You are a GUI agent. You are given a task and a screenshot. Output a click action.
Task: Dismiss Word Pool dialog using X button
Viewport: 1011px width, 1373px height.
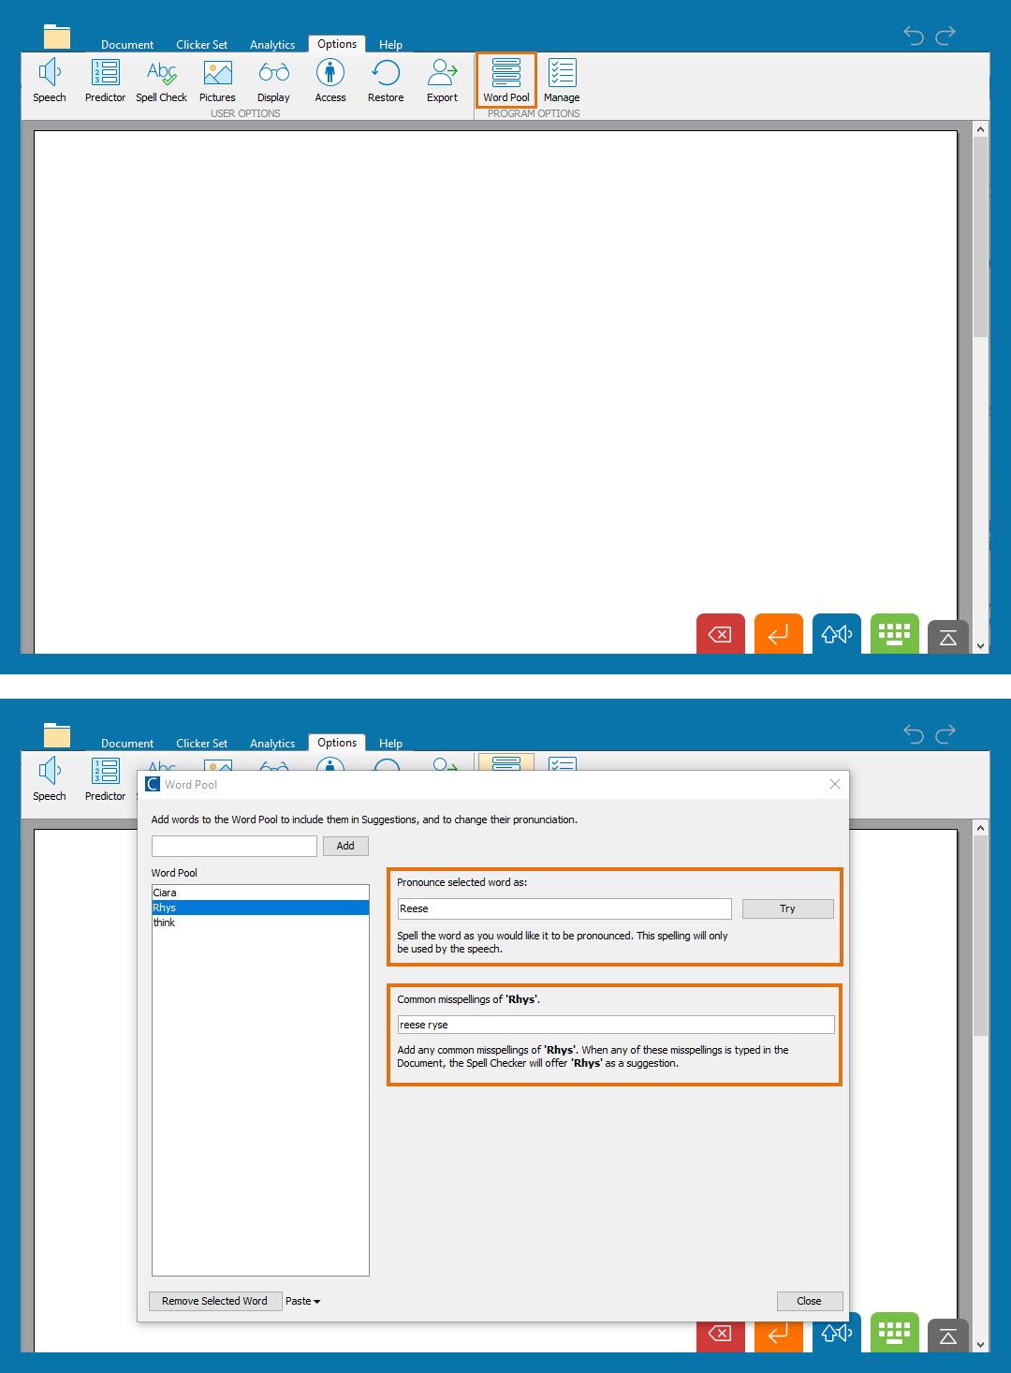pyautogui.click(x=835, y=784)
